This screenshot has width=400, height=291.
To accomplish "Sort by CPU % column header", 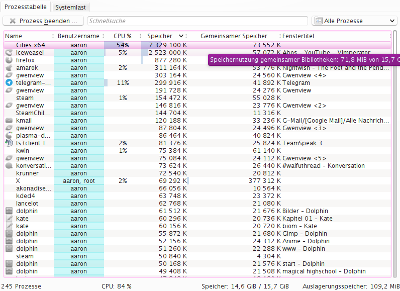I will click(123, 36).
